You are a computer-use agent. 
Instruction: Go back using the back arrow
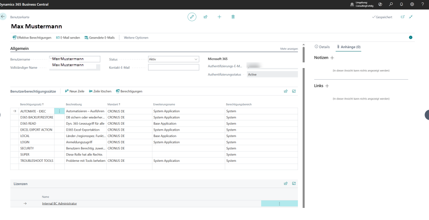coord(3,17)
